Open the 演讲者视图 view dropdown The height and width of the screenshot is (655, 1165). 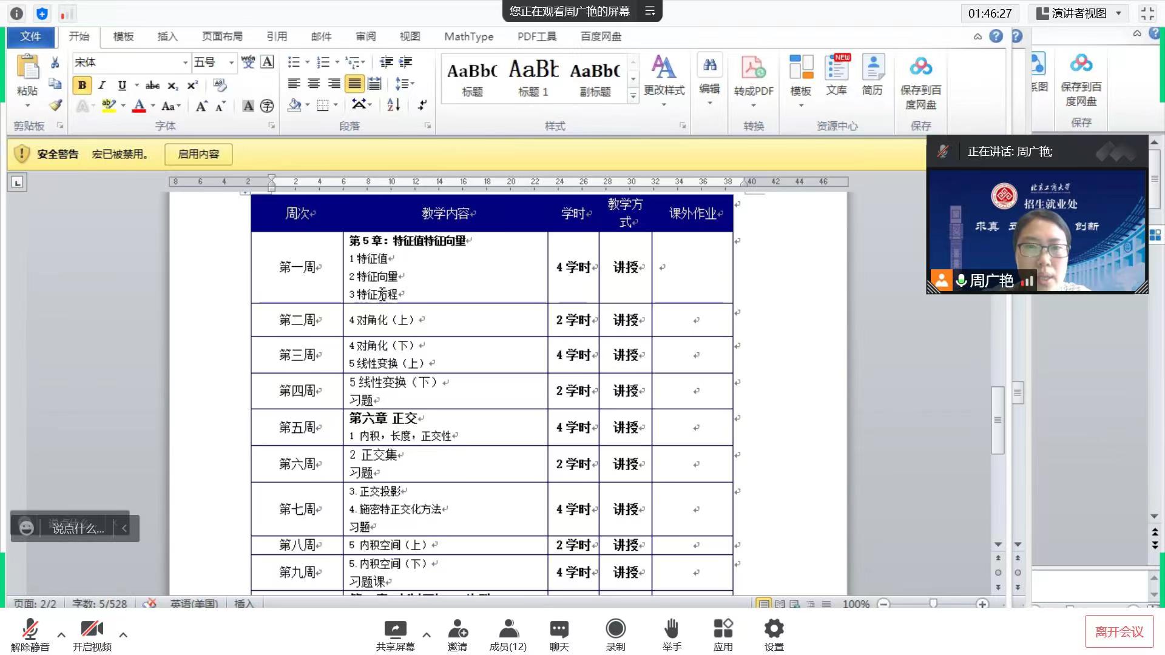point(1080,13)
